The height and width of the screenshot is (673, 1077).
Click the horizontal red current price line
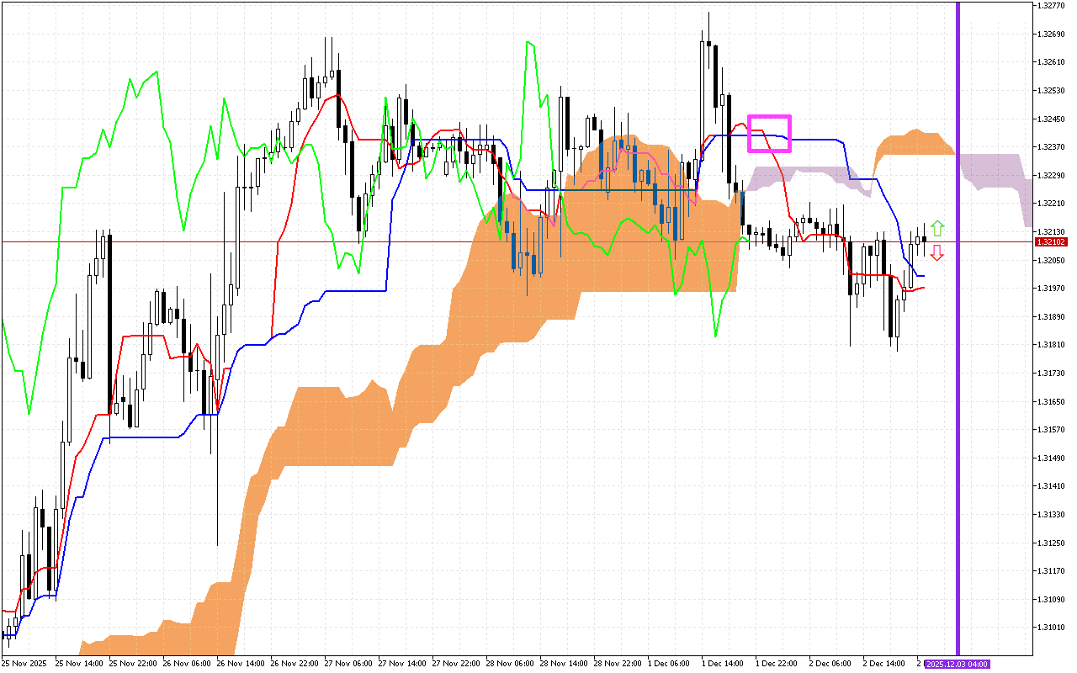click(505, 241)
